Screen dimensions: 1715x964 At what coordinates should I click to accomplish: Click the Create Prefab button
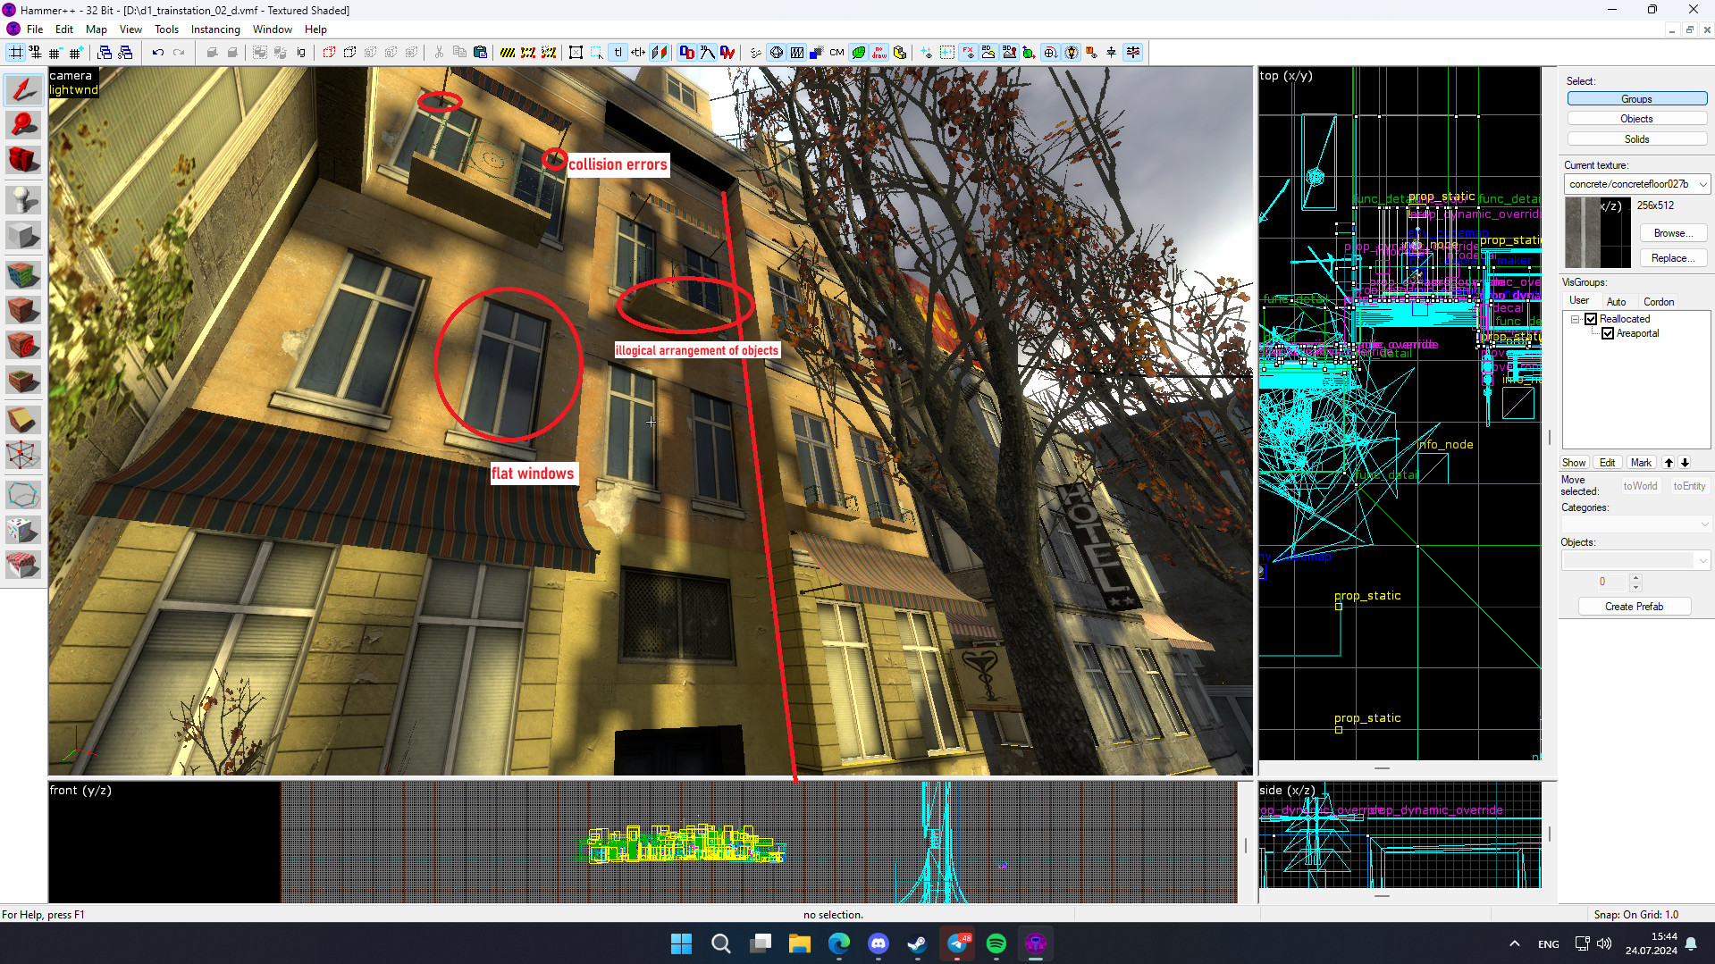(1634, 606)
